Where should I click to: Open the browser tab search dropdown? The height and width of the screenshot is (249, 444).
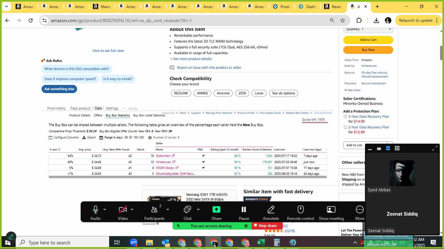coord(7,6)
